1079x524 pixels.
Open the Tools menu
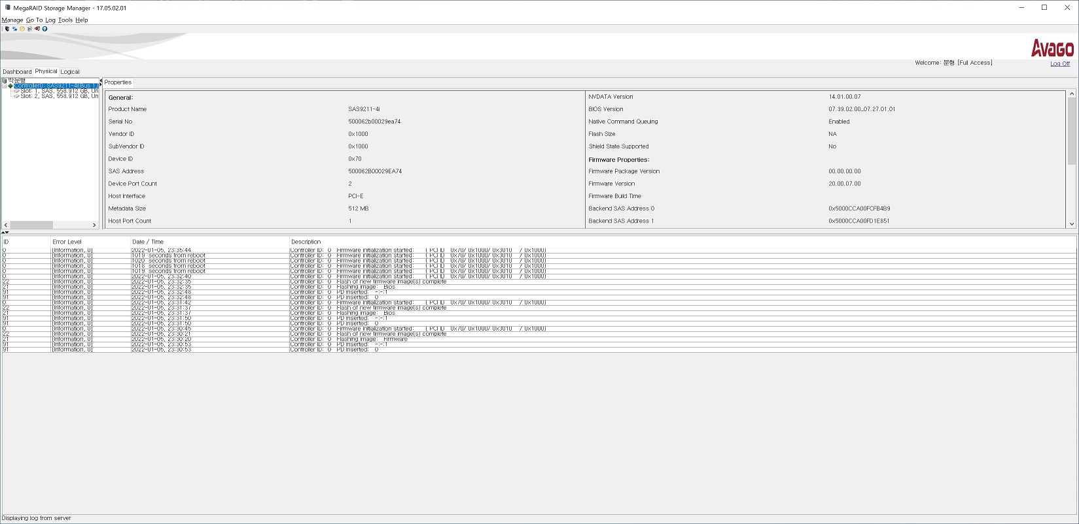(x=65, y=20)
